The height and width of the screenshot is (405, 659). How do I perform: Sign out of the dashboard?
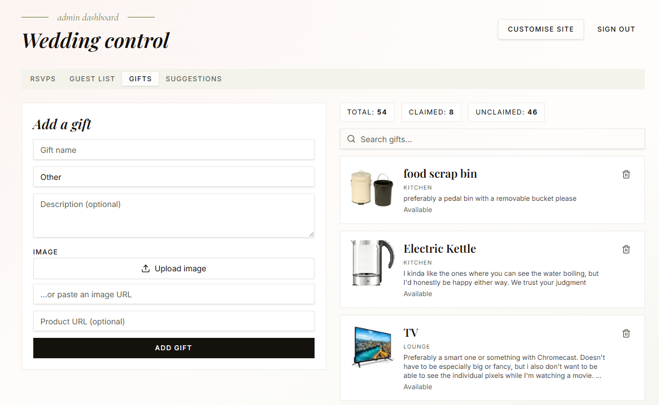[616, 29]
